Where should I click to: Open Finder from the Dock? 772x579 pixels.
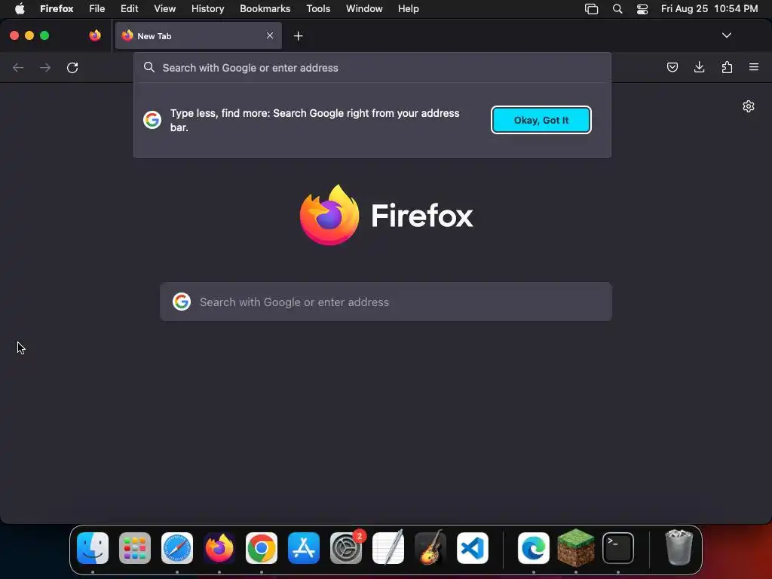[93, 548]
